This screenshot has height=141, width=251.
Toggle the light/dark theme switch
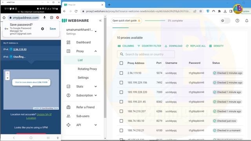[x=225, y=21]
